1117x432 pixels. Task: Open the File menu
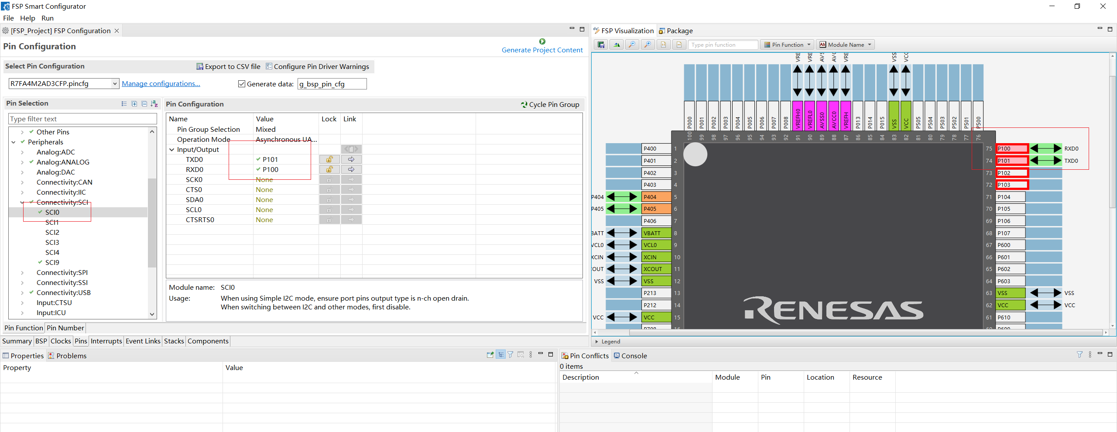[x=8, y=18]
